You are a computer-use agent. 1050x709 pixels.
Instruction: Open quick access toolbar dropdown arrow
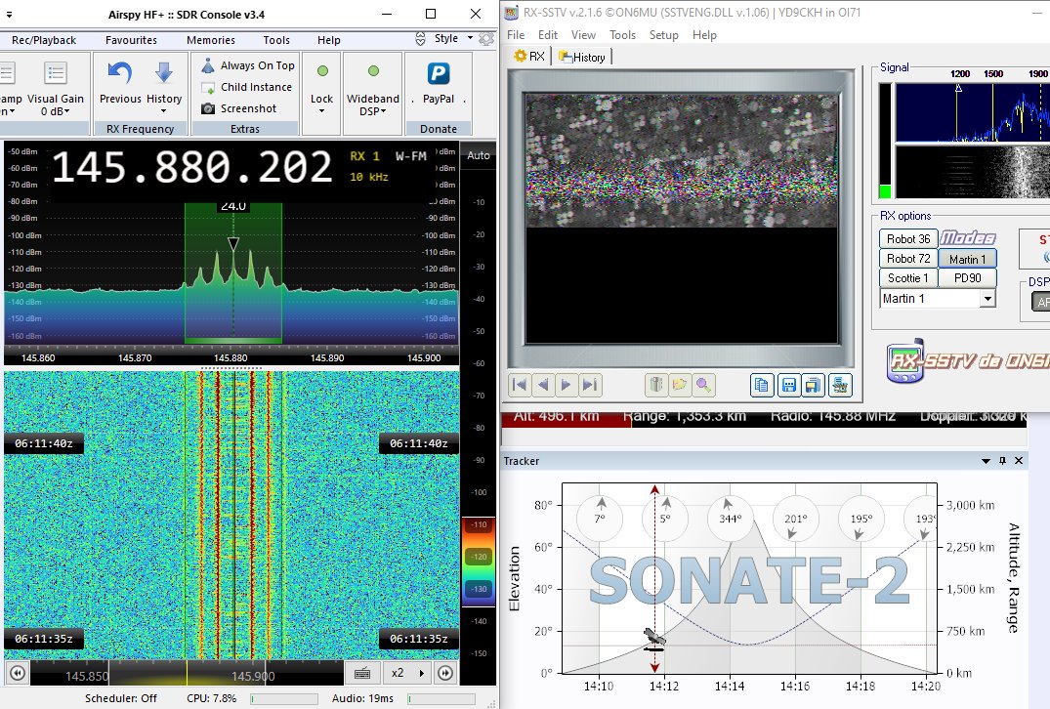[10, 14]
